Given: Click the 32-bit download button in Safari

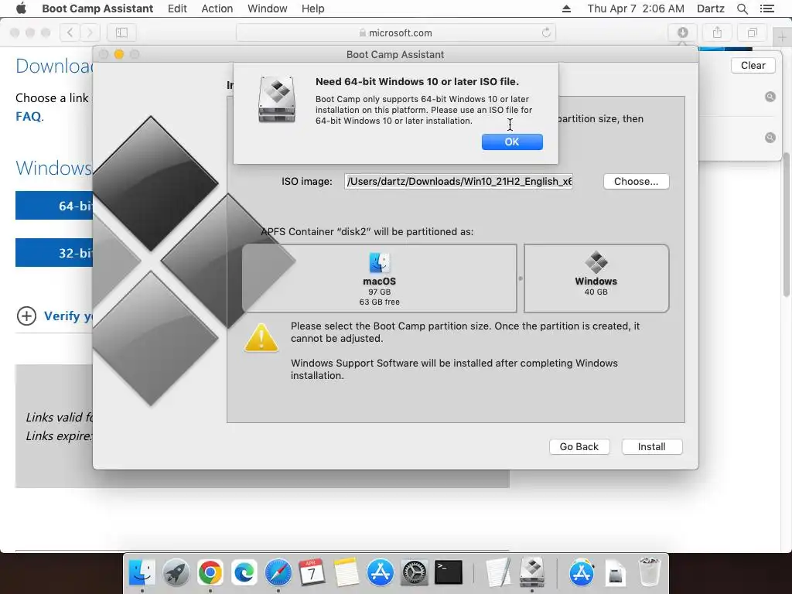Looking at the screenshot, I should point(54,253).
